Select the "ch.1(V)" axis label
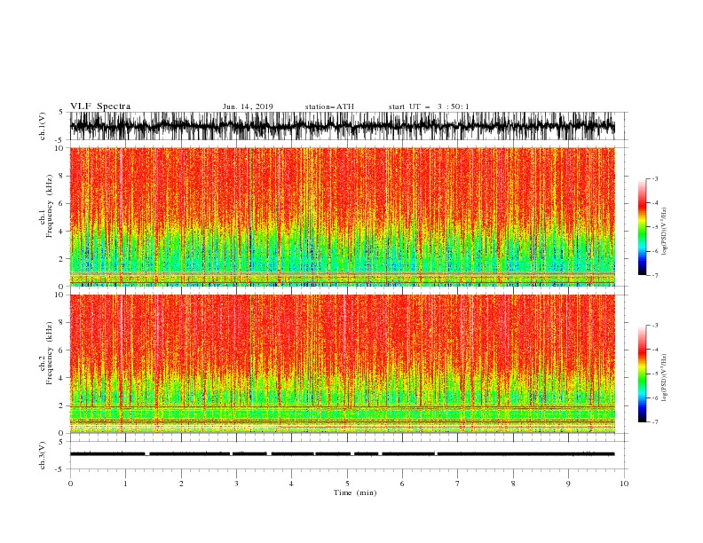Image resolution: width=703 pixels, height=543 pixels. (x=43, y=126)
